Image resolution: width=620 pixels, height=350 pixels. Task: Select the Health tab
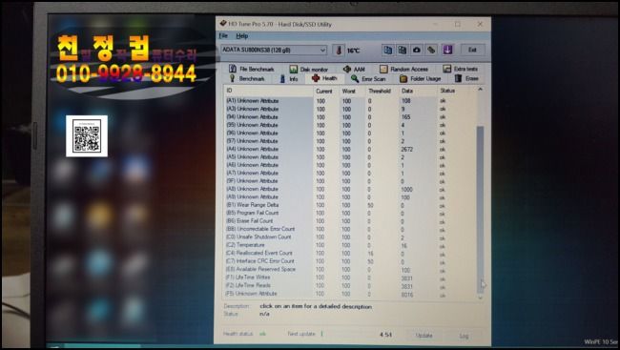[x=324, y=78]
